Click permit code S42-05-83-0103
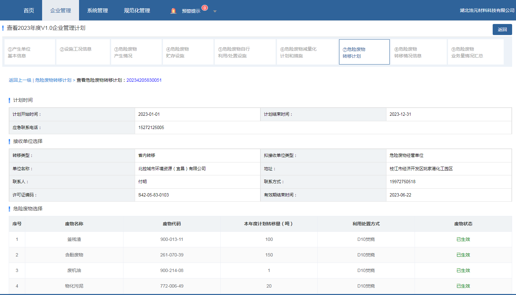Image resolution: width=516 pixels, height=295 pixels. pos(154,195)
